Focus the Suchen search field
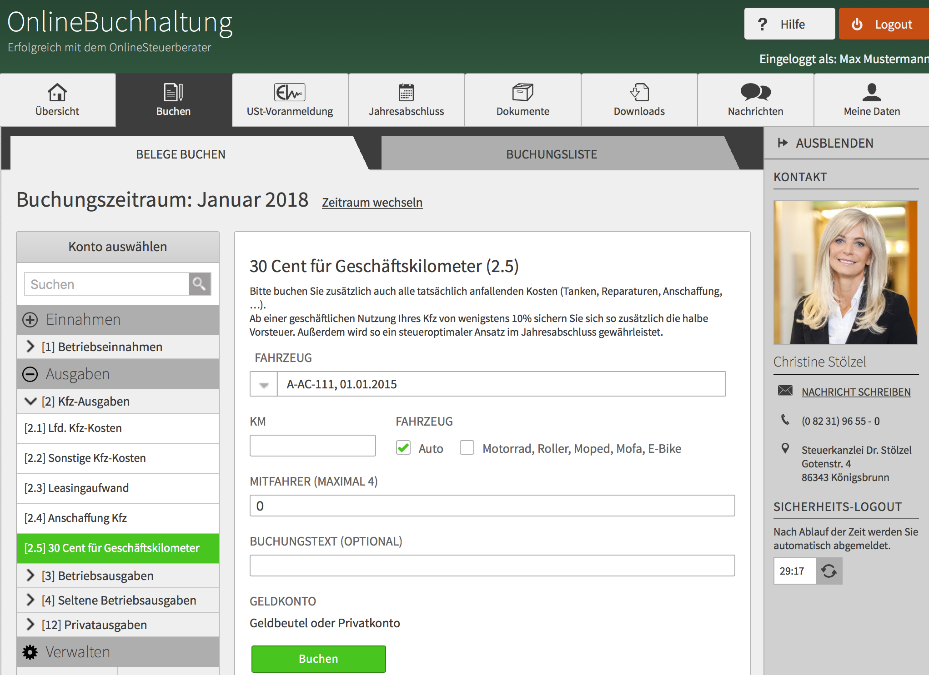 tap(107, 284)
